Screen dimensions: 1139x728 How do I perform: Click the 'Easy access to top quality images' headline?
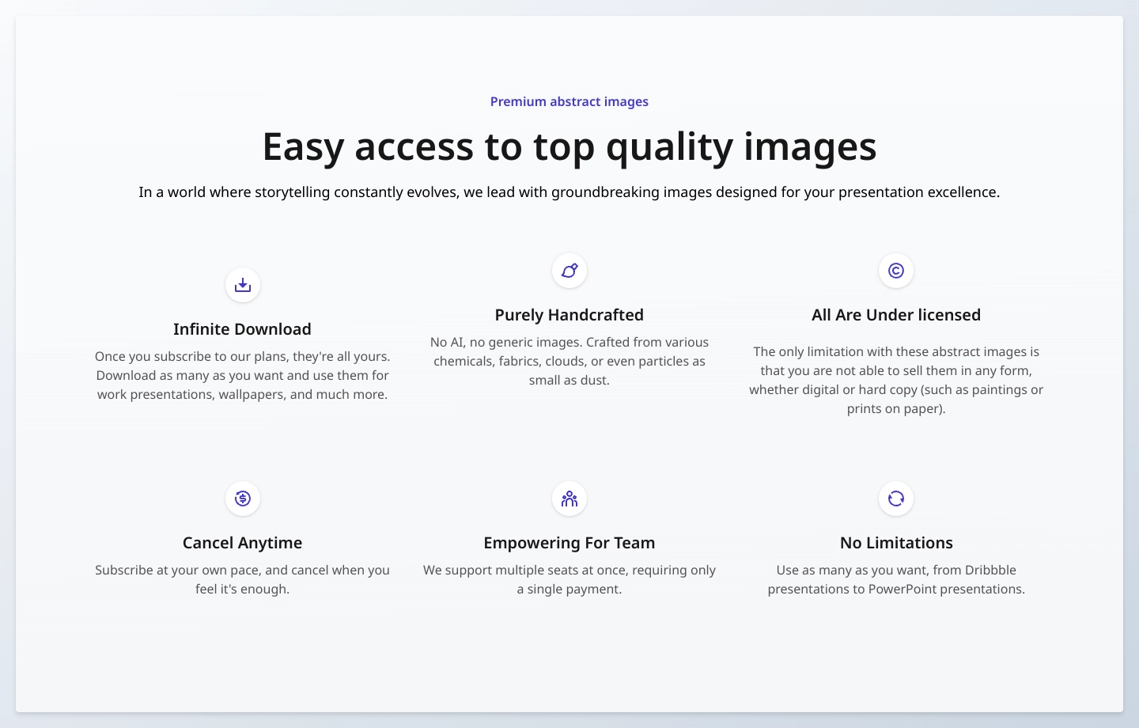pyautogui.click(x=569, y=146)
